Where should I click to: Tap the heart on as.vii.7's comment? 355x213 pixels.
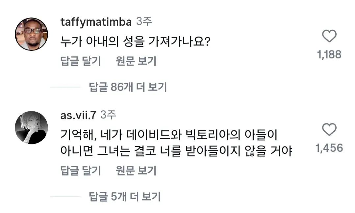pos(329,130)
